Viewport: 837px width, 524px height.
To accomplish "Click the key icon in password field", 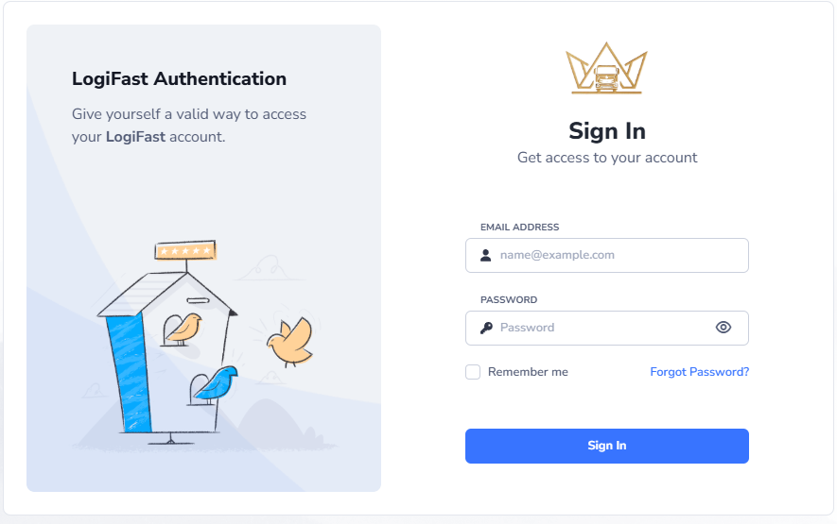I will [x=486, y=328].
